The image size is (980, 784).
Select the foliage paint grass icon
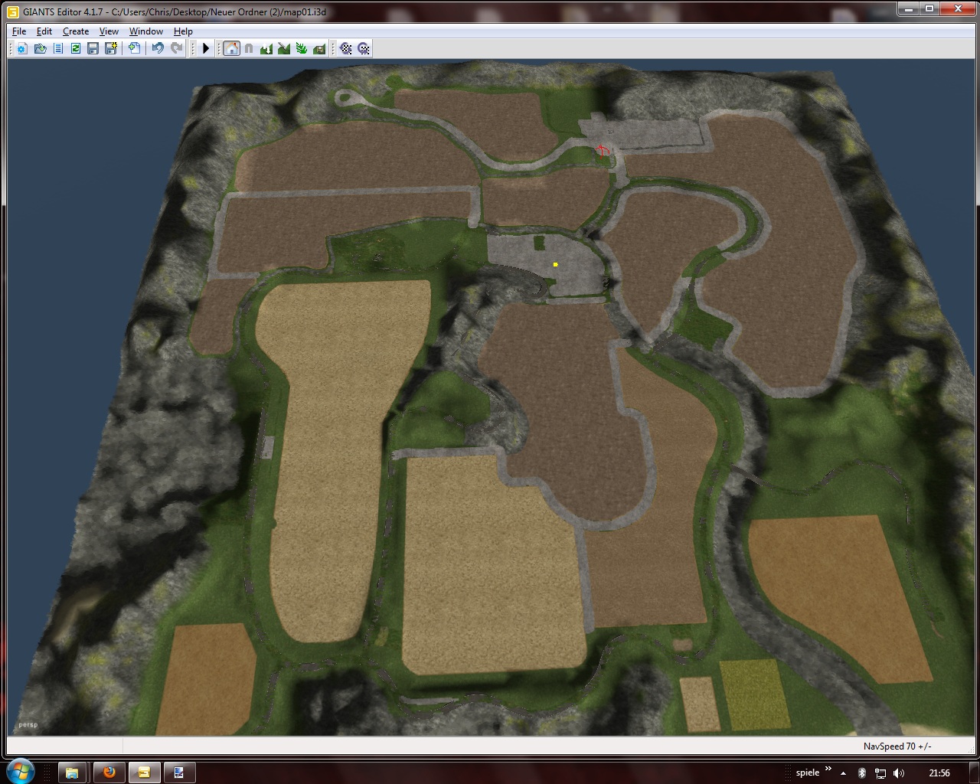pos(302,48)
